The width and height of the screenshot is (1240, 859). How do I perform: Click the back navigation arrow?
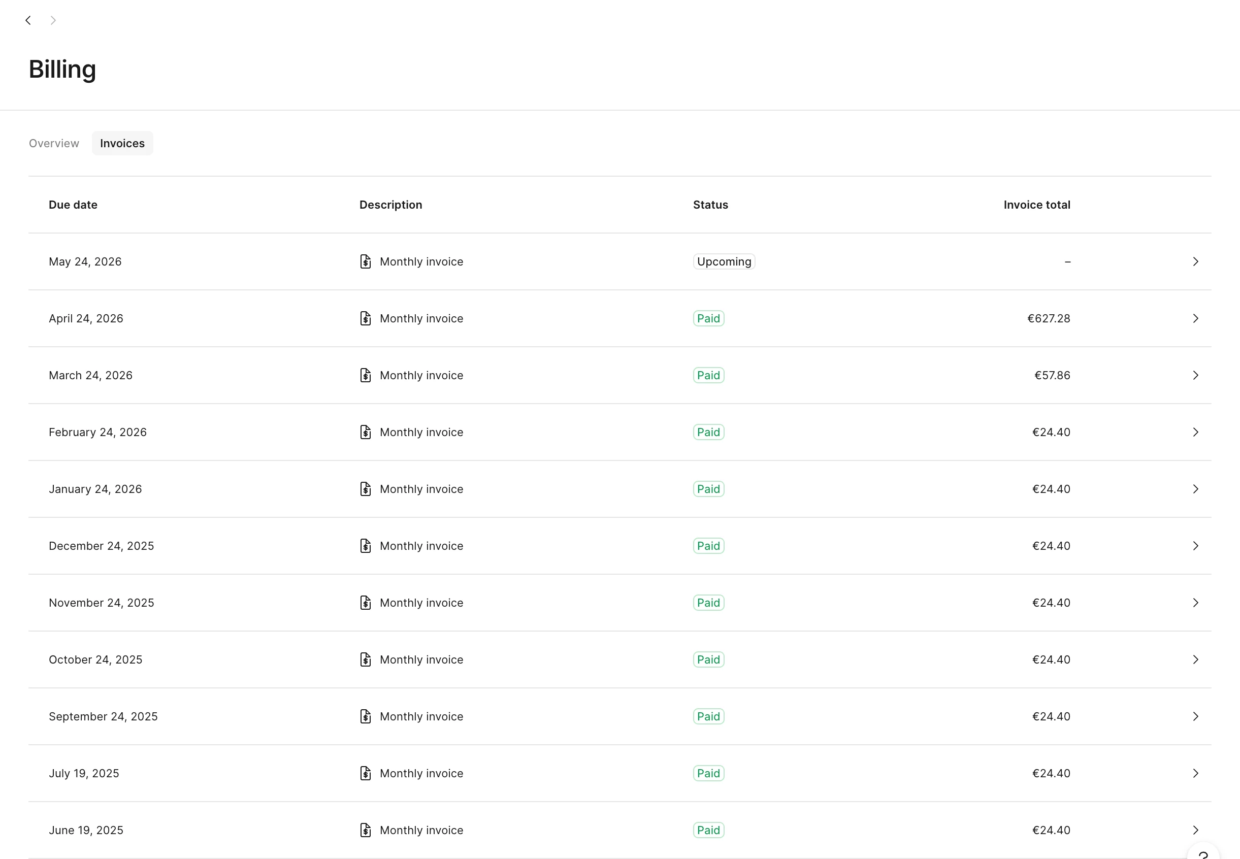[28, 20]
